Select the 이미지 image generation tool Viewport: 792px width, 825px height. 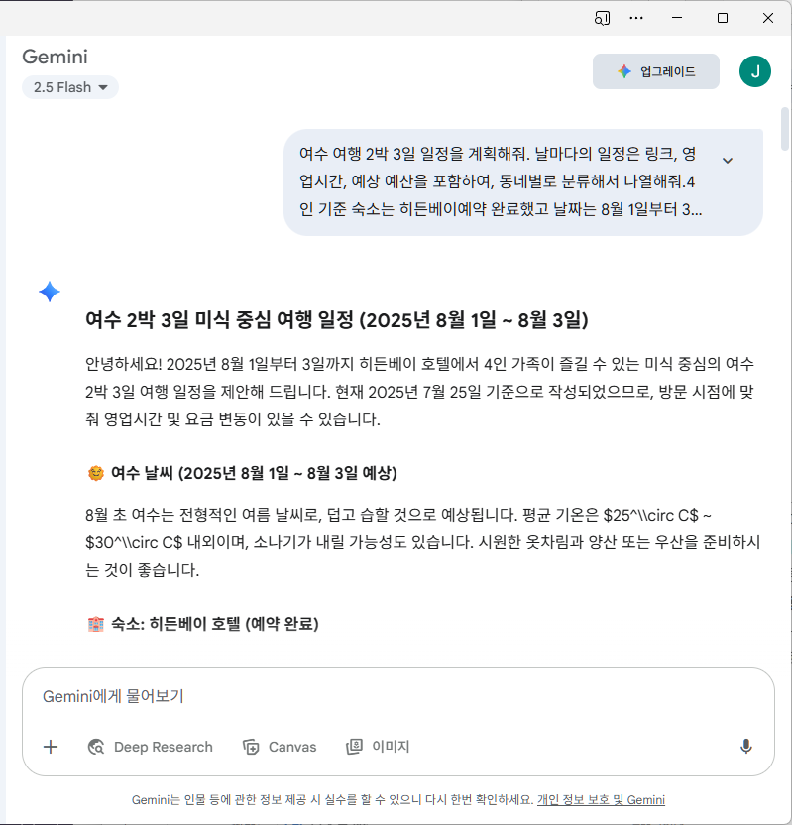(x=377, y=746)
